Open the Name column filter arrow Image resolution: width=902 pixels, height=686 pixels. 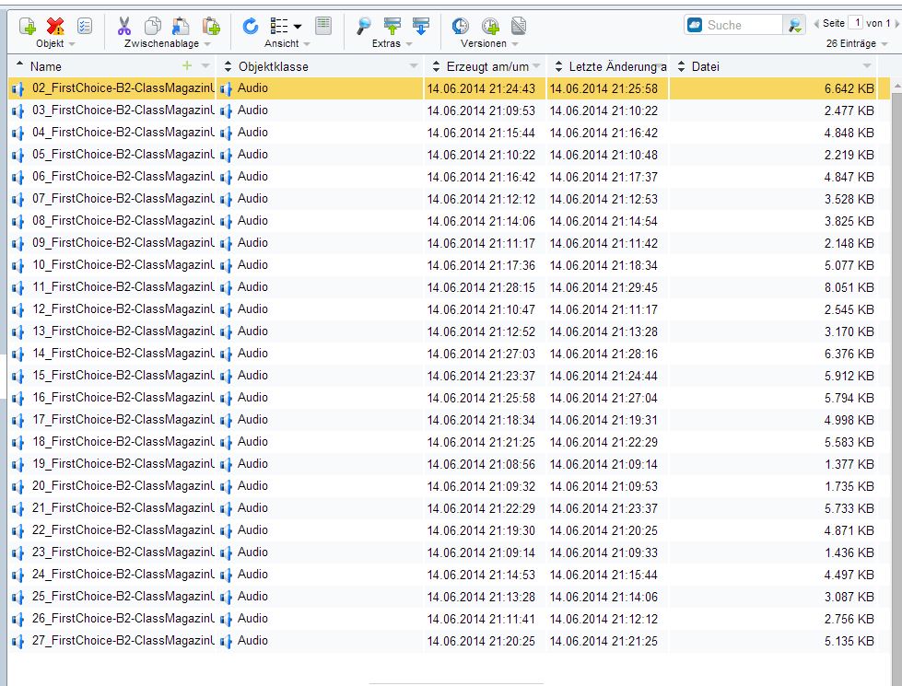click(205, 66)
